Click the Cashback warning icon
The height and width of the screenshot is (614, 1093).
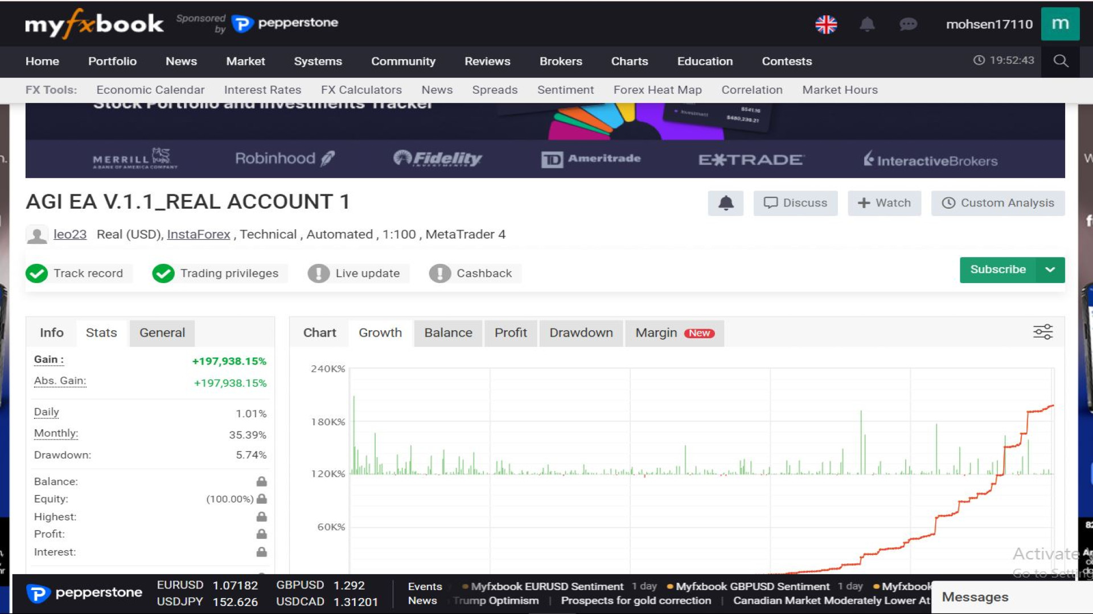point(440,273)
